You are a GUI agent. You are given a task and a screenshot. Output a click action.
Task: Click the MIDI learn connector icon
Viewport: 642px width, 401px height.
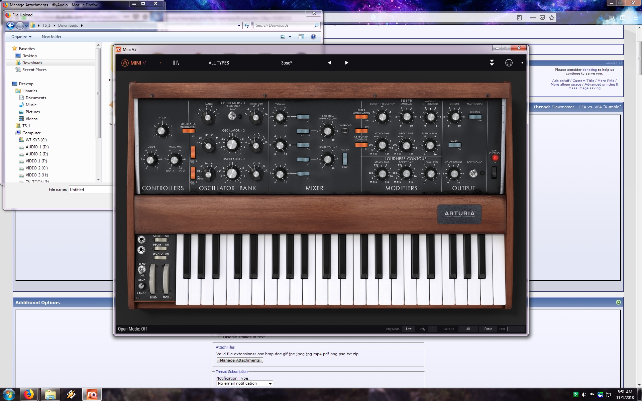point(509,63)
